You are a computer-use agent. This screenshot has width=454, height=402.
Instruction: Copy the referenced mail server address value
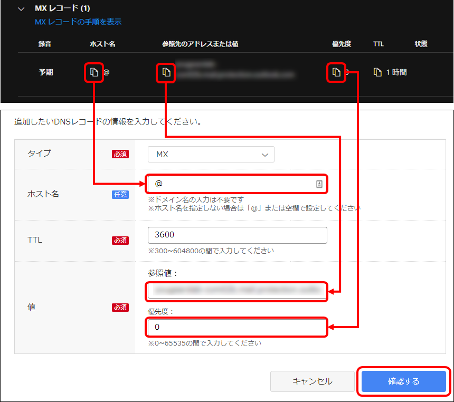pyautogui.click(x=166, y=72)
